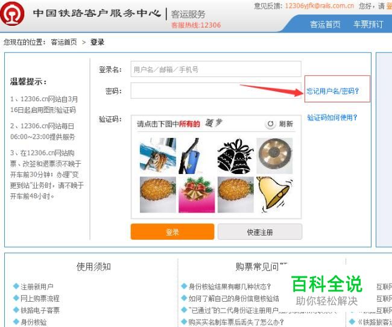Click the 快速注册 button
Image resolution: width=392 pixels, height=327 pixels.
click(260, 232)
